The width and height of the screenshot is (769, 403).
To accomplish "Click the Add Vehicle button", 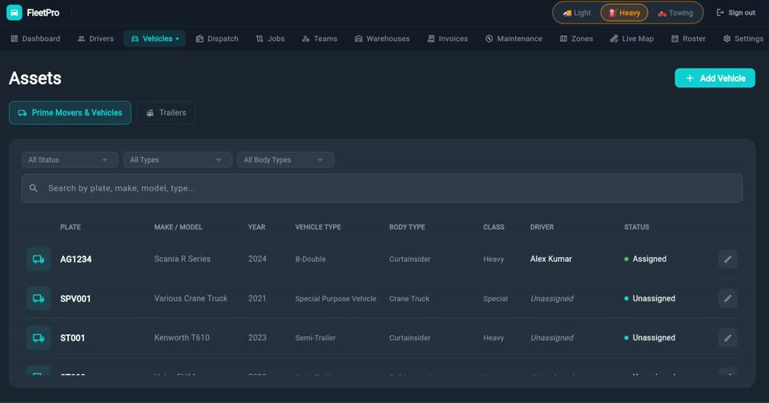I will coord(715,78).
